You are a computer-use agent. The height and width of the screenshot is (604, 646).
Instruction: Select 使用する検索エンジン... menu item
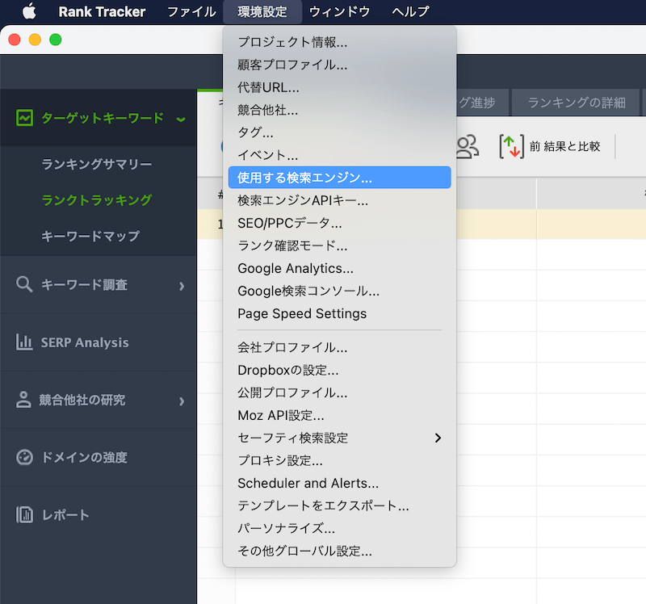(339, 178)
